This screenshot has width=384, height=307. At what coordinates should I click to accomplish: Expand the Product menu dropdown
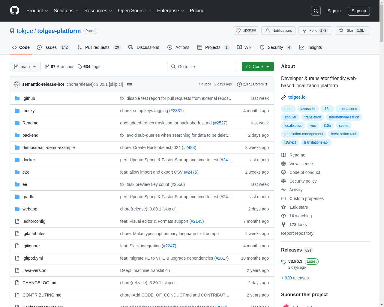tap(37, 11)
